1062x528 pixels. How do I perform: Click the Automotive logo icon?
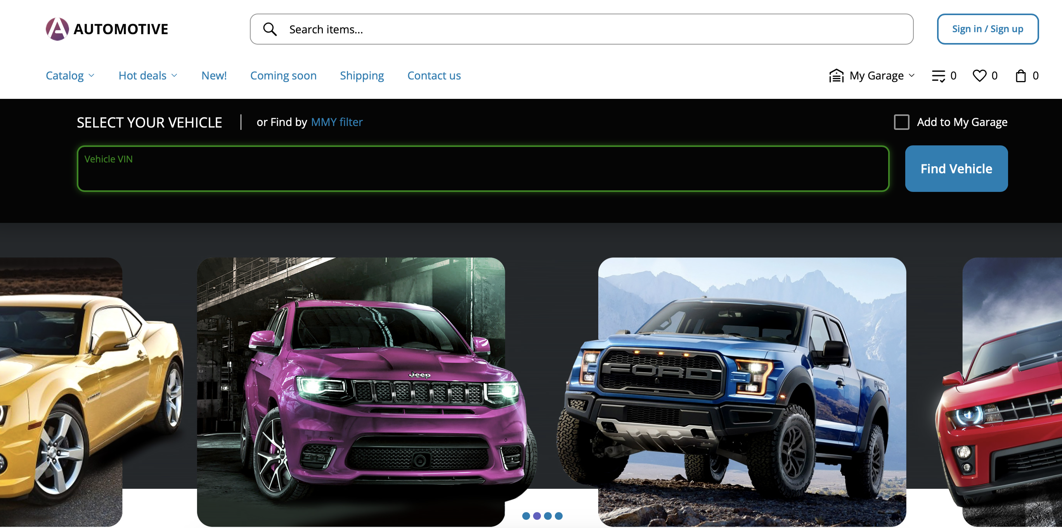coord(57,29)
